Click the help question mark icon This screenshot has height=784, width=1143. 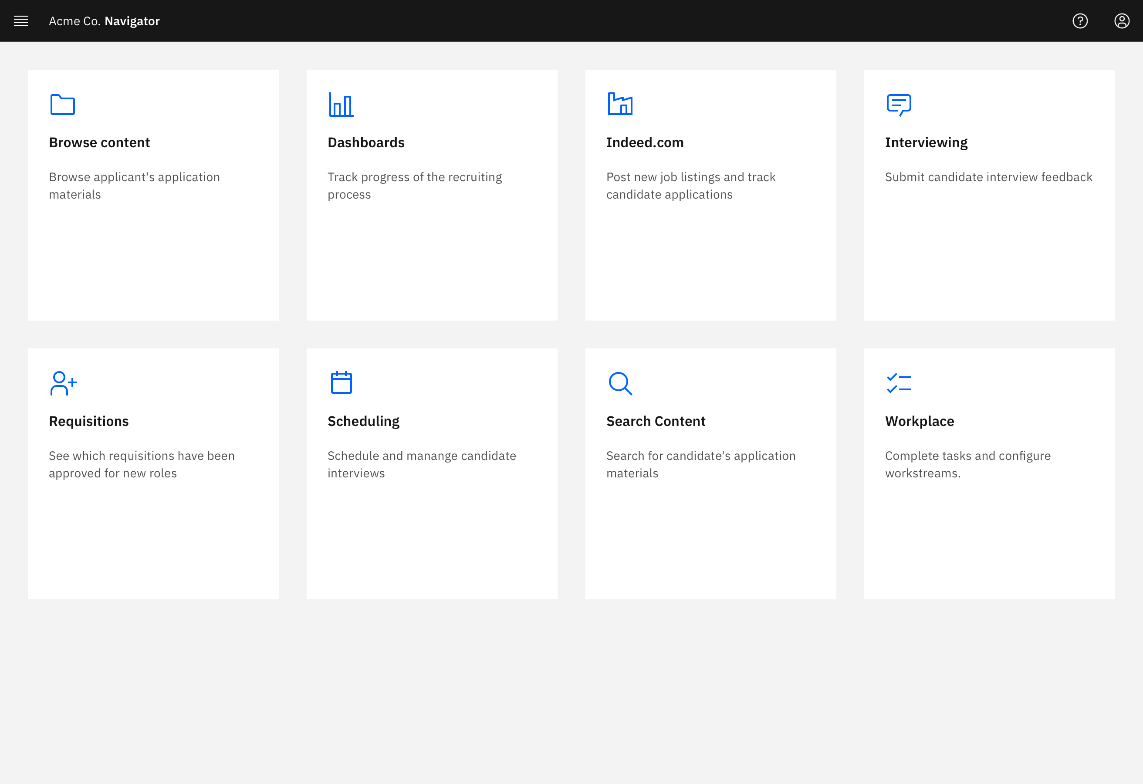click(x=1080, y=20)
